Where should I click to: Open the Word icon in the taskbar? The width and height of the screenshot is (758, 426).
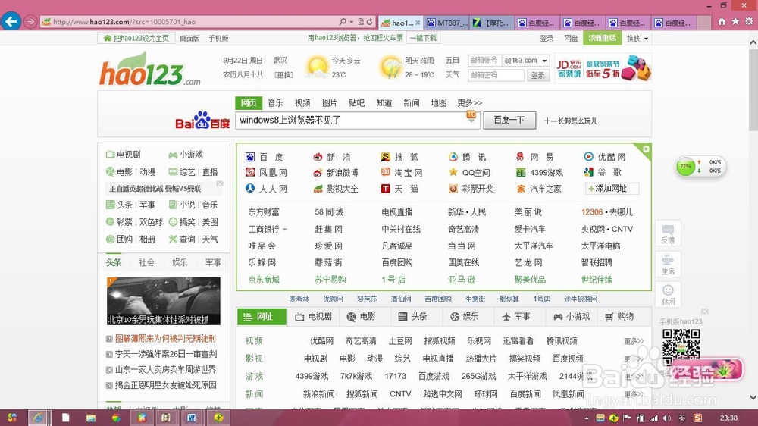(x=192, y=418)
